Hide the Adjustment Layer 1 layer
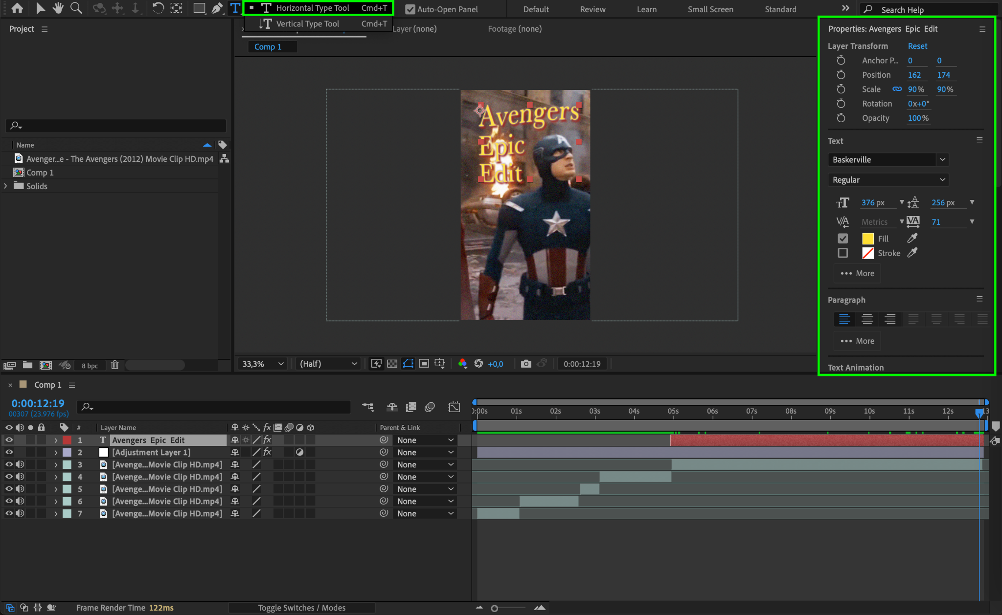Screen dimensions: 1002x615 coord(9,452)
